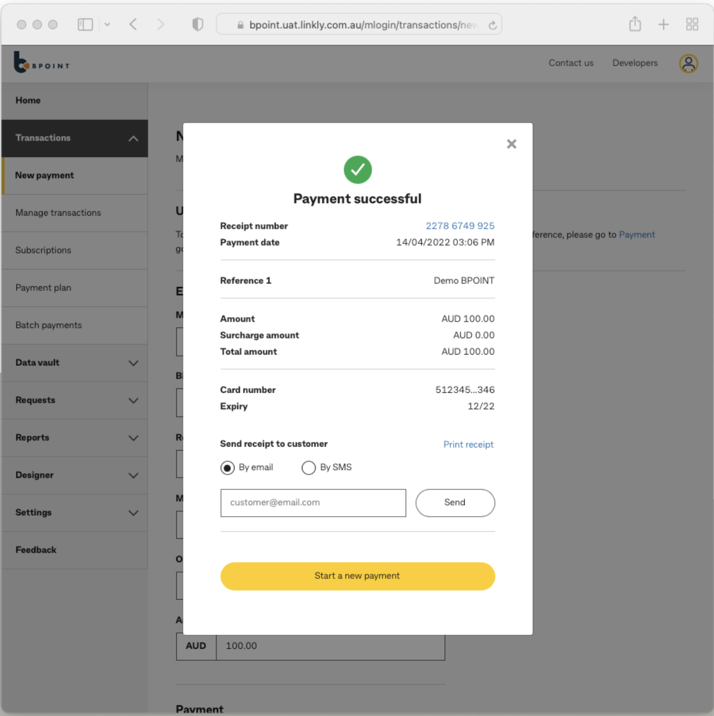Click the browser share icon
The width and height of the screenshot is (714, 716).
(x=635, y=24)
